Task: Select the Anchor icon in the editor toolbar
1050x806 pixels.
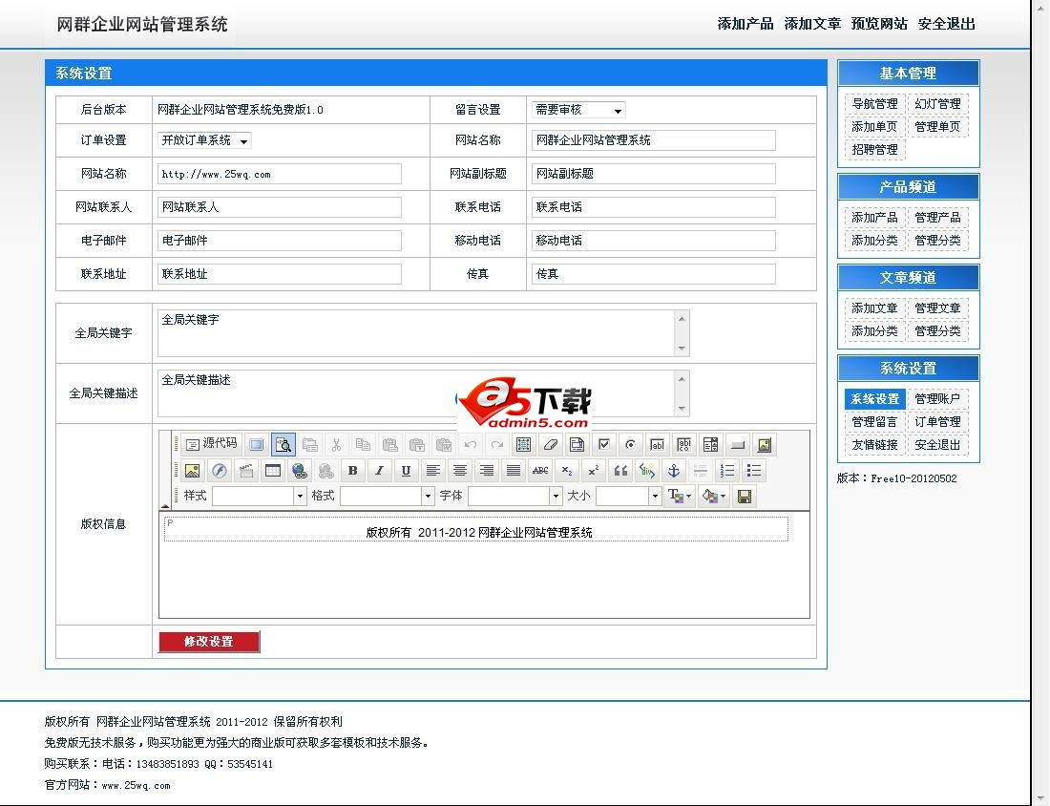Action: (673, 471)
